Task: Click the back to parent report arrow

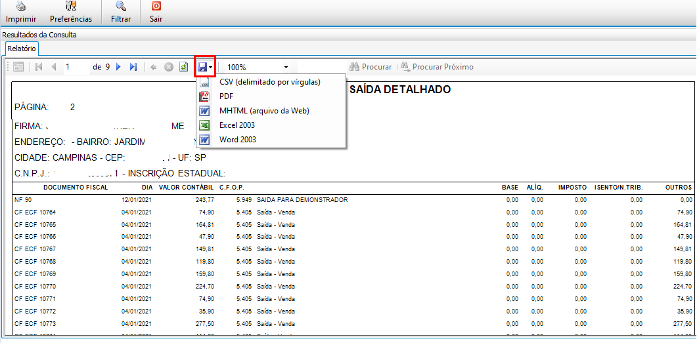Action: [154, 67]
